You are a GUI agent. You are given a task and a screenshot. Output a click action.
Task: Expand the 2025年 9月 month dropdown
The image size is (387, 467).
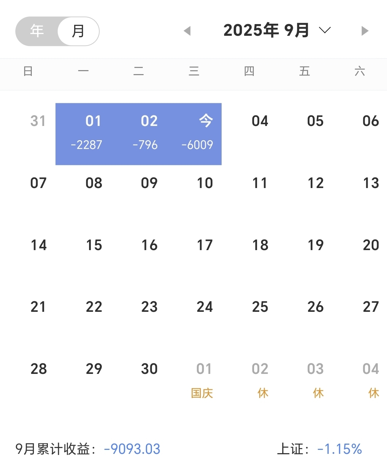coord(277,30)
